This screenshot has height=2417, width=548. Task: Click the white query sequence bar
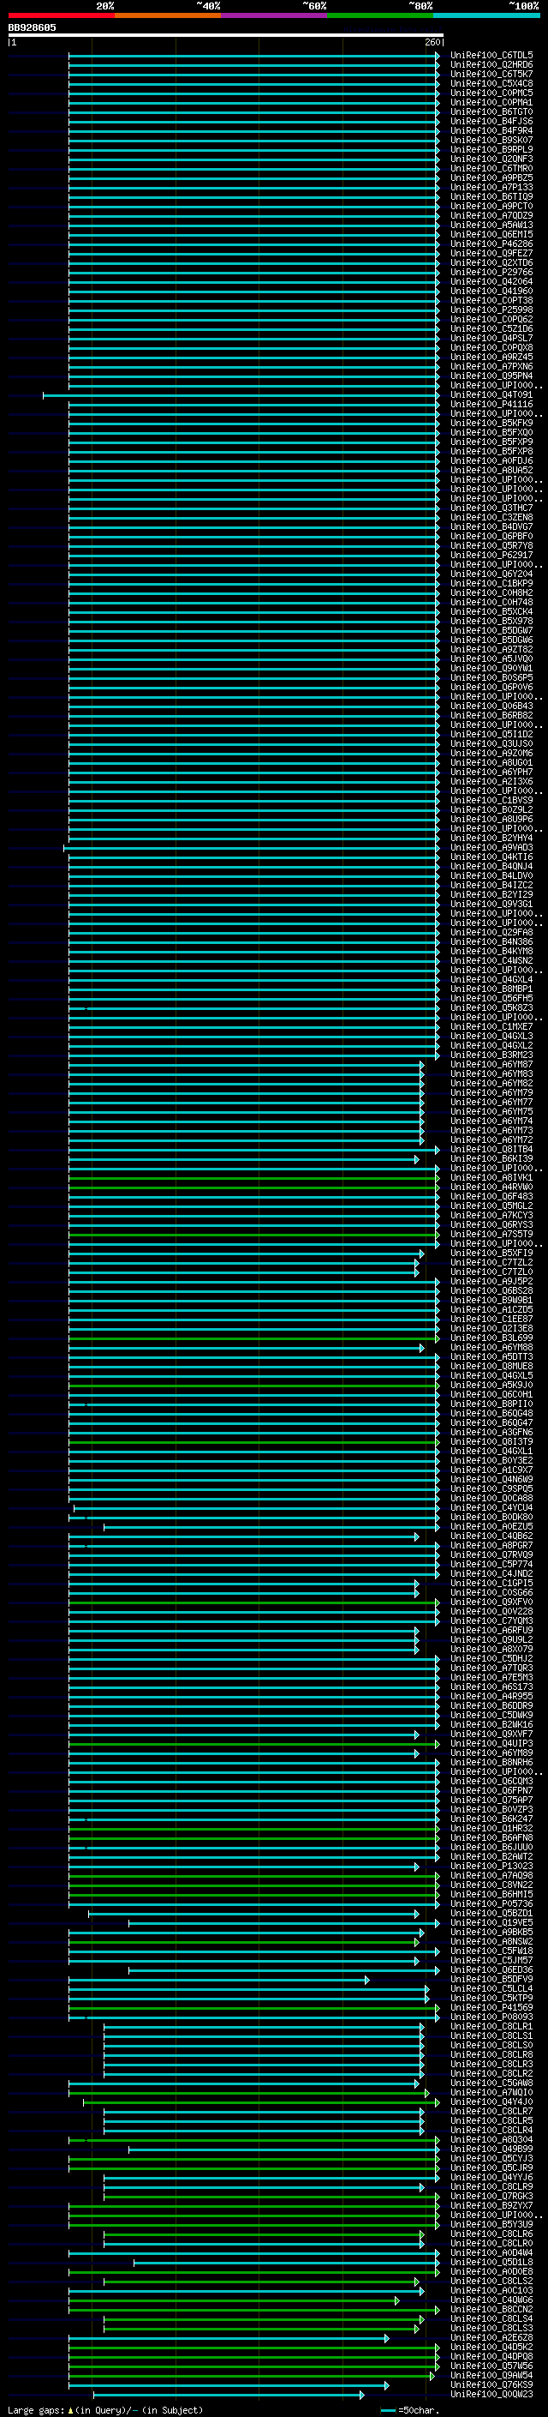226,34
